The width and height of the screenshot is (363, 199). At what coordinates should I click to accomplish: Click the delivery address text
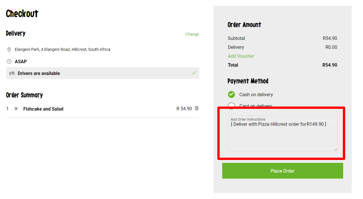pos(62,49)
